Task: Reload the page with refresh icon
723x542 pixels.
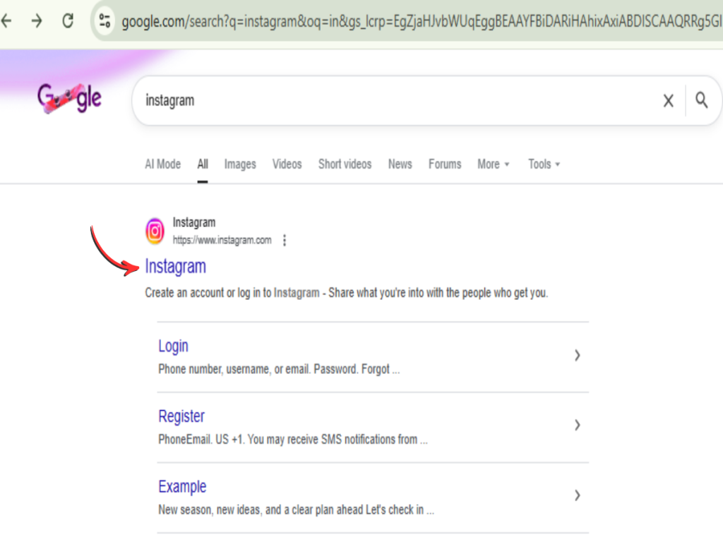Action: 68,21
